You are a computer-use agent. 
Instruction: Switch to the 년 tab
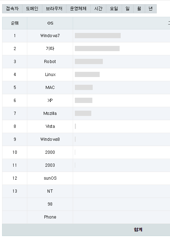coord(151,9)
